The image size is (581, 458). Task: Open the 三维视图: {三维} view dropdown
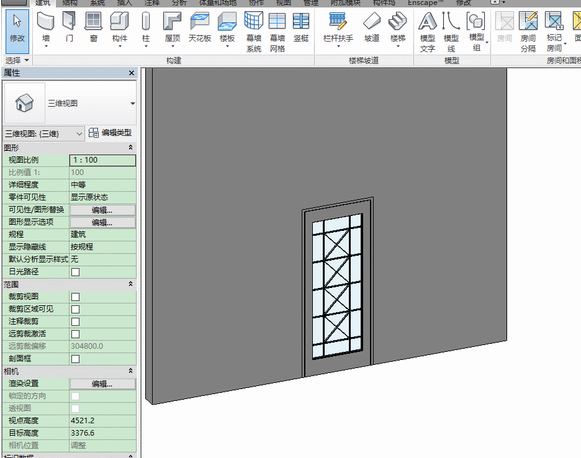43,134
